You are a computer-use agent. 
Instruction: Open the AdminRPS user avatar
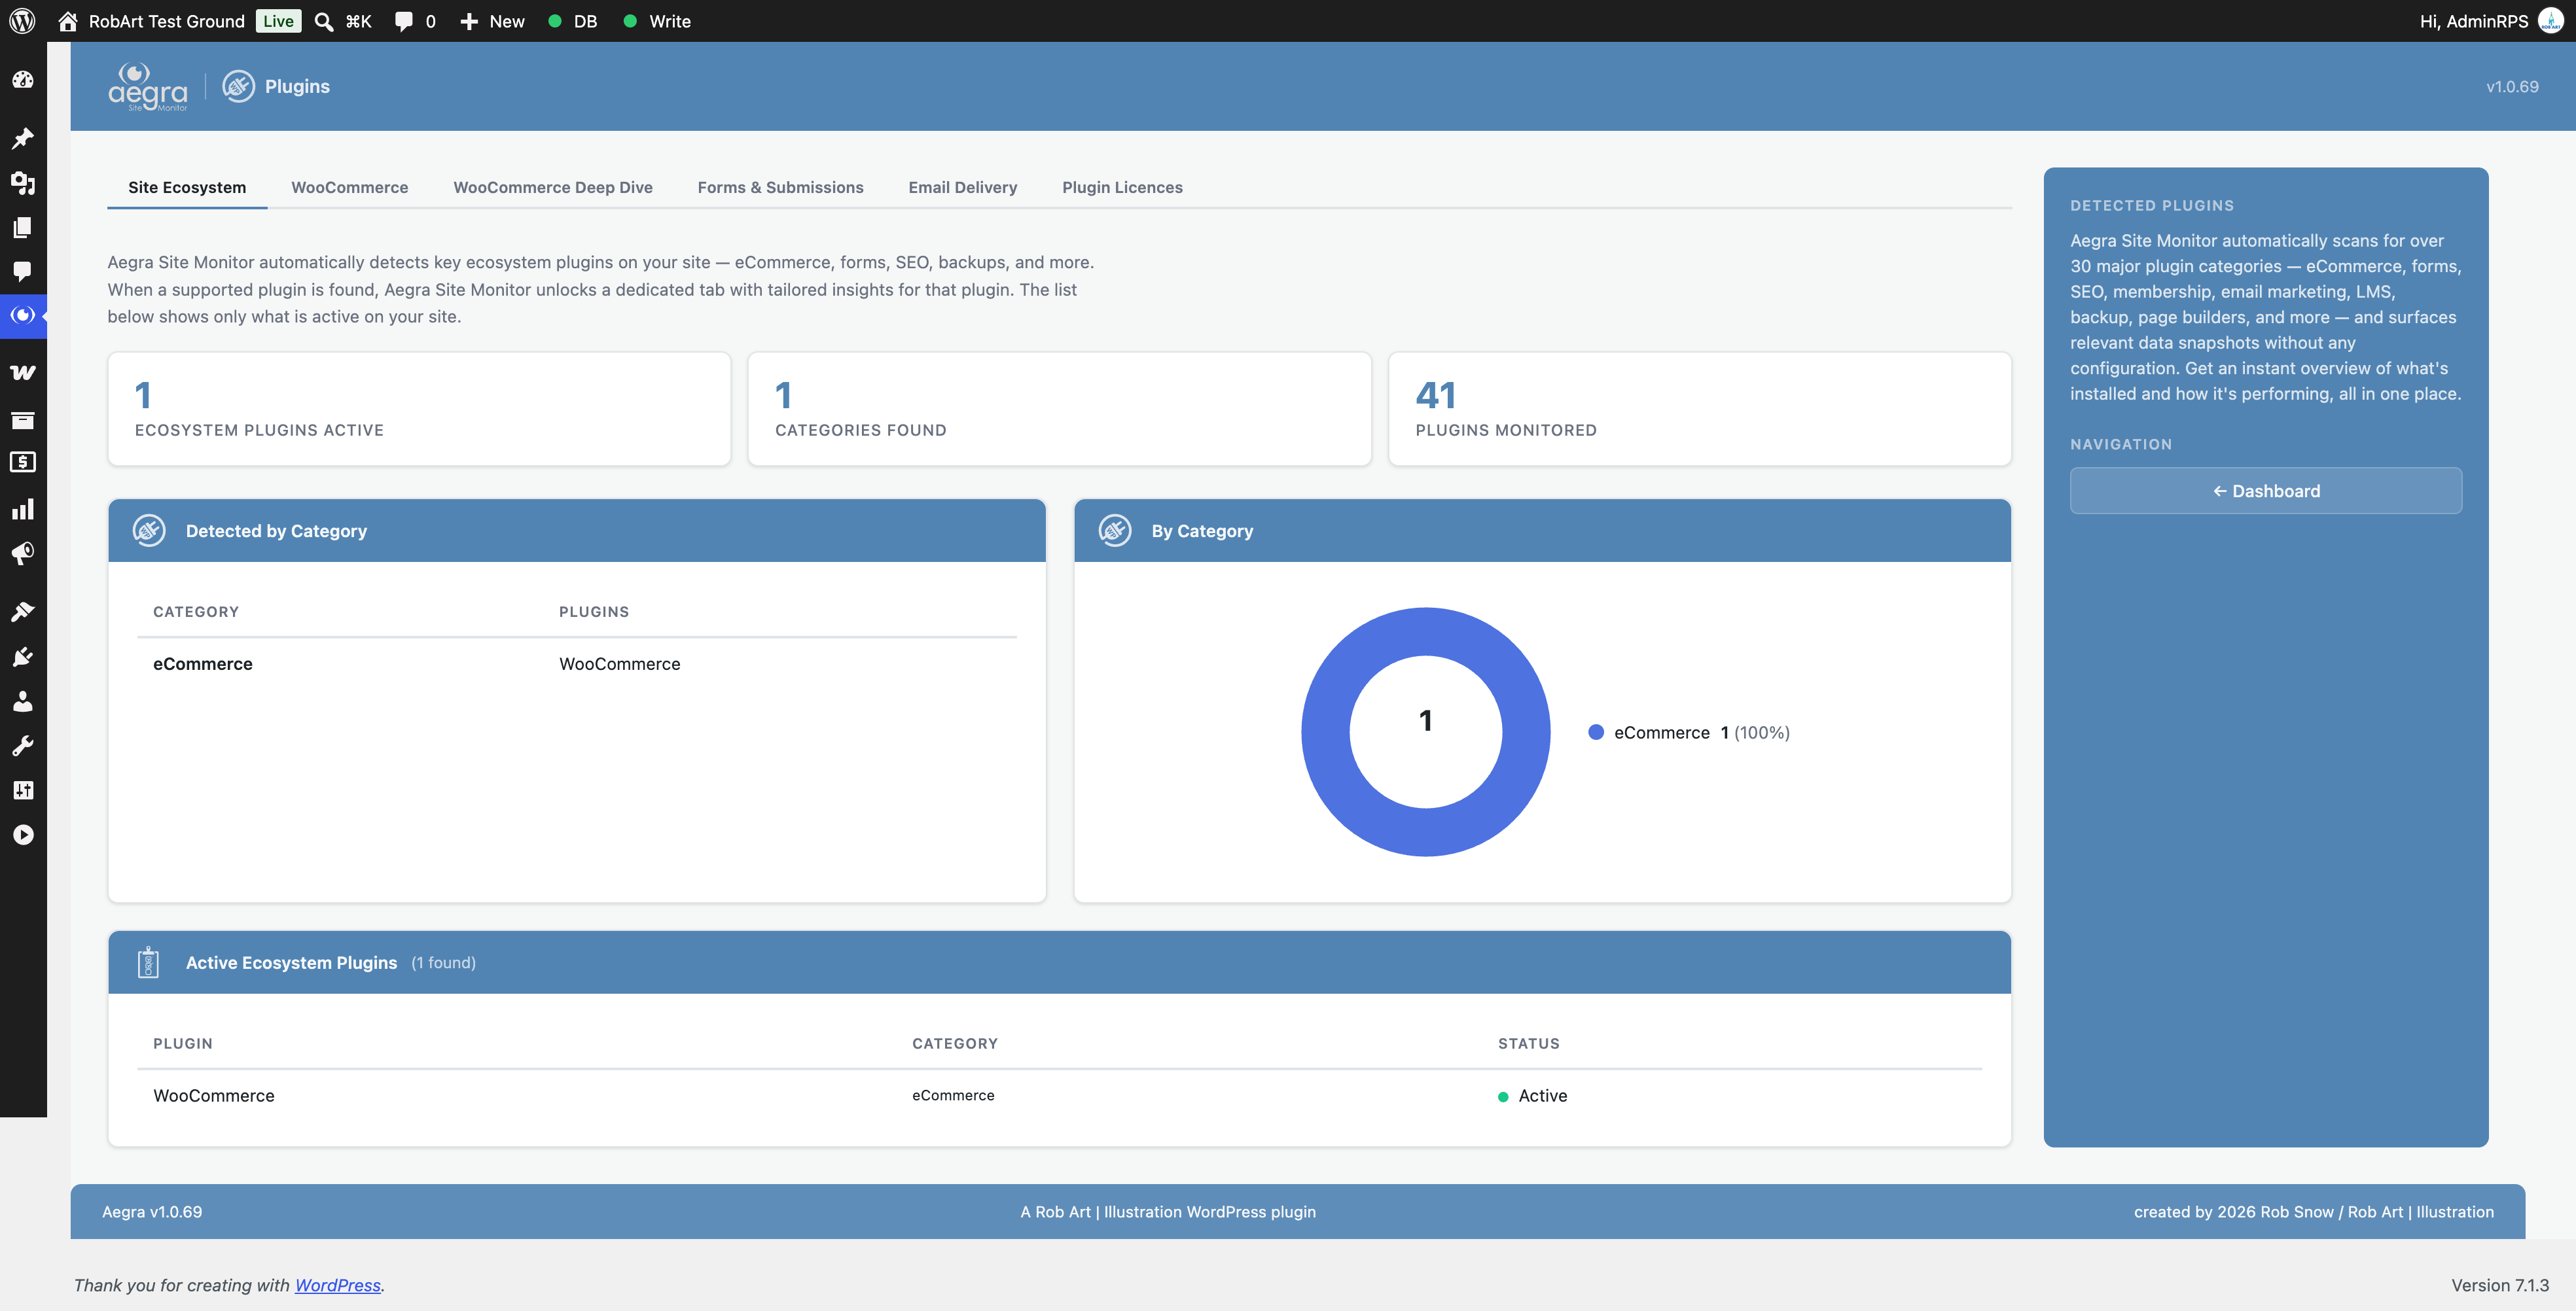click(2551, 21)
